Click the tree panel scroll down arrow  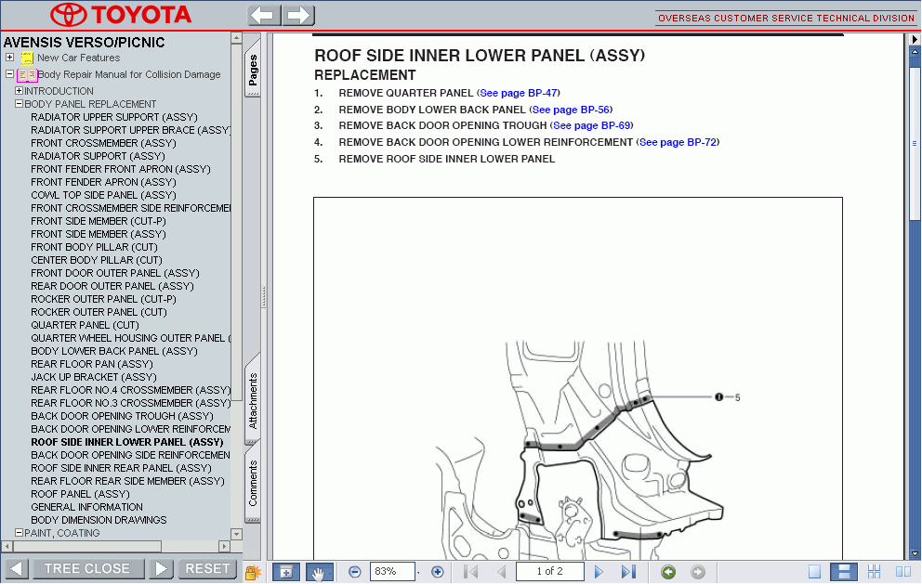click(236, 534)
